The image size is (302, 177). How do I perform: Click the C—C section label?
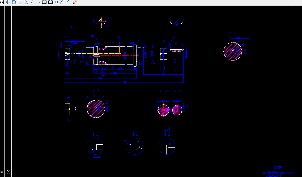(164, 91)
